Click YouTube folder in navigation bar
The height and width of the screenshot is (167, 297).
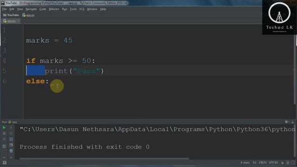click(11, 15)
